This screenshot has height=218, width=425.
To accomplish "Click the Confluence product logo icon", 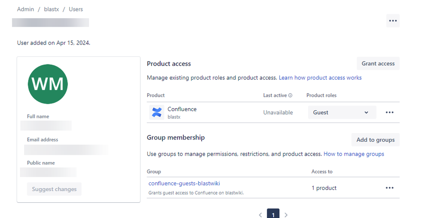I will [157, 112].
